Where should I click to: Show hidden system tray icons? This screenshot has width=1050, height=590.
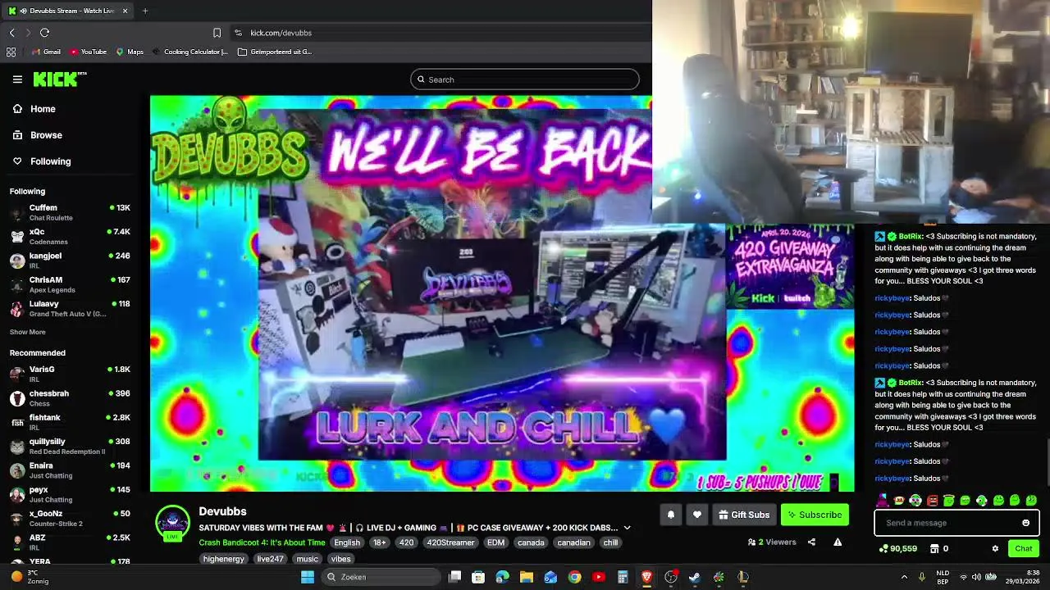click(904, 577)
